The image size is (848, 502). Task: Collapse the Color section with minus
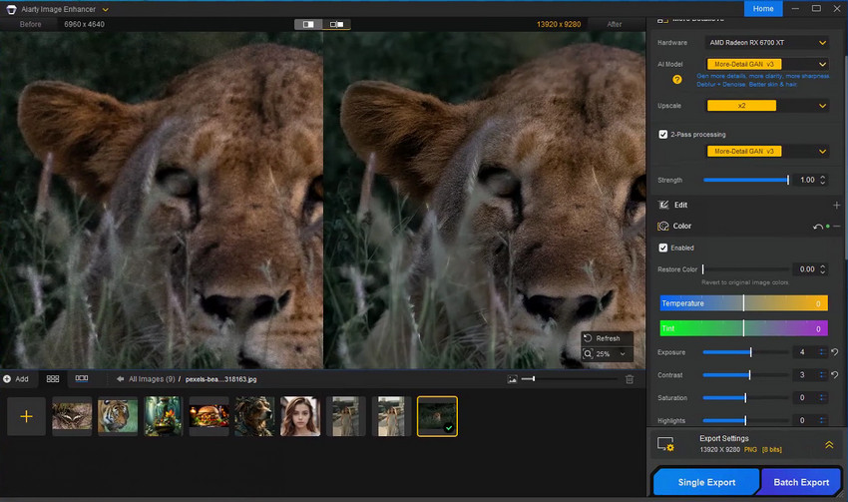pyautogui.click(x=837, y=227)
